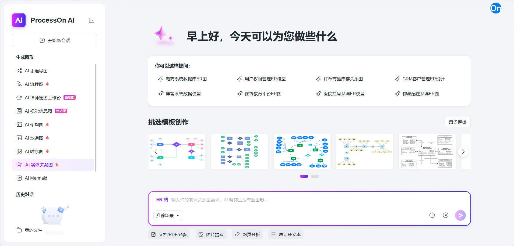Click the sparkle icon beside 物流配送系统ER图
Viewport: 514px width, 246px height.
point(397,94)
